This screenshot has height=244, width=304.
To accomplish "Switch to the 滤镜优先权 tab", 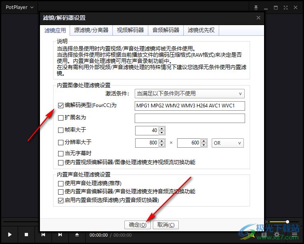I will click(201, 30).
